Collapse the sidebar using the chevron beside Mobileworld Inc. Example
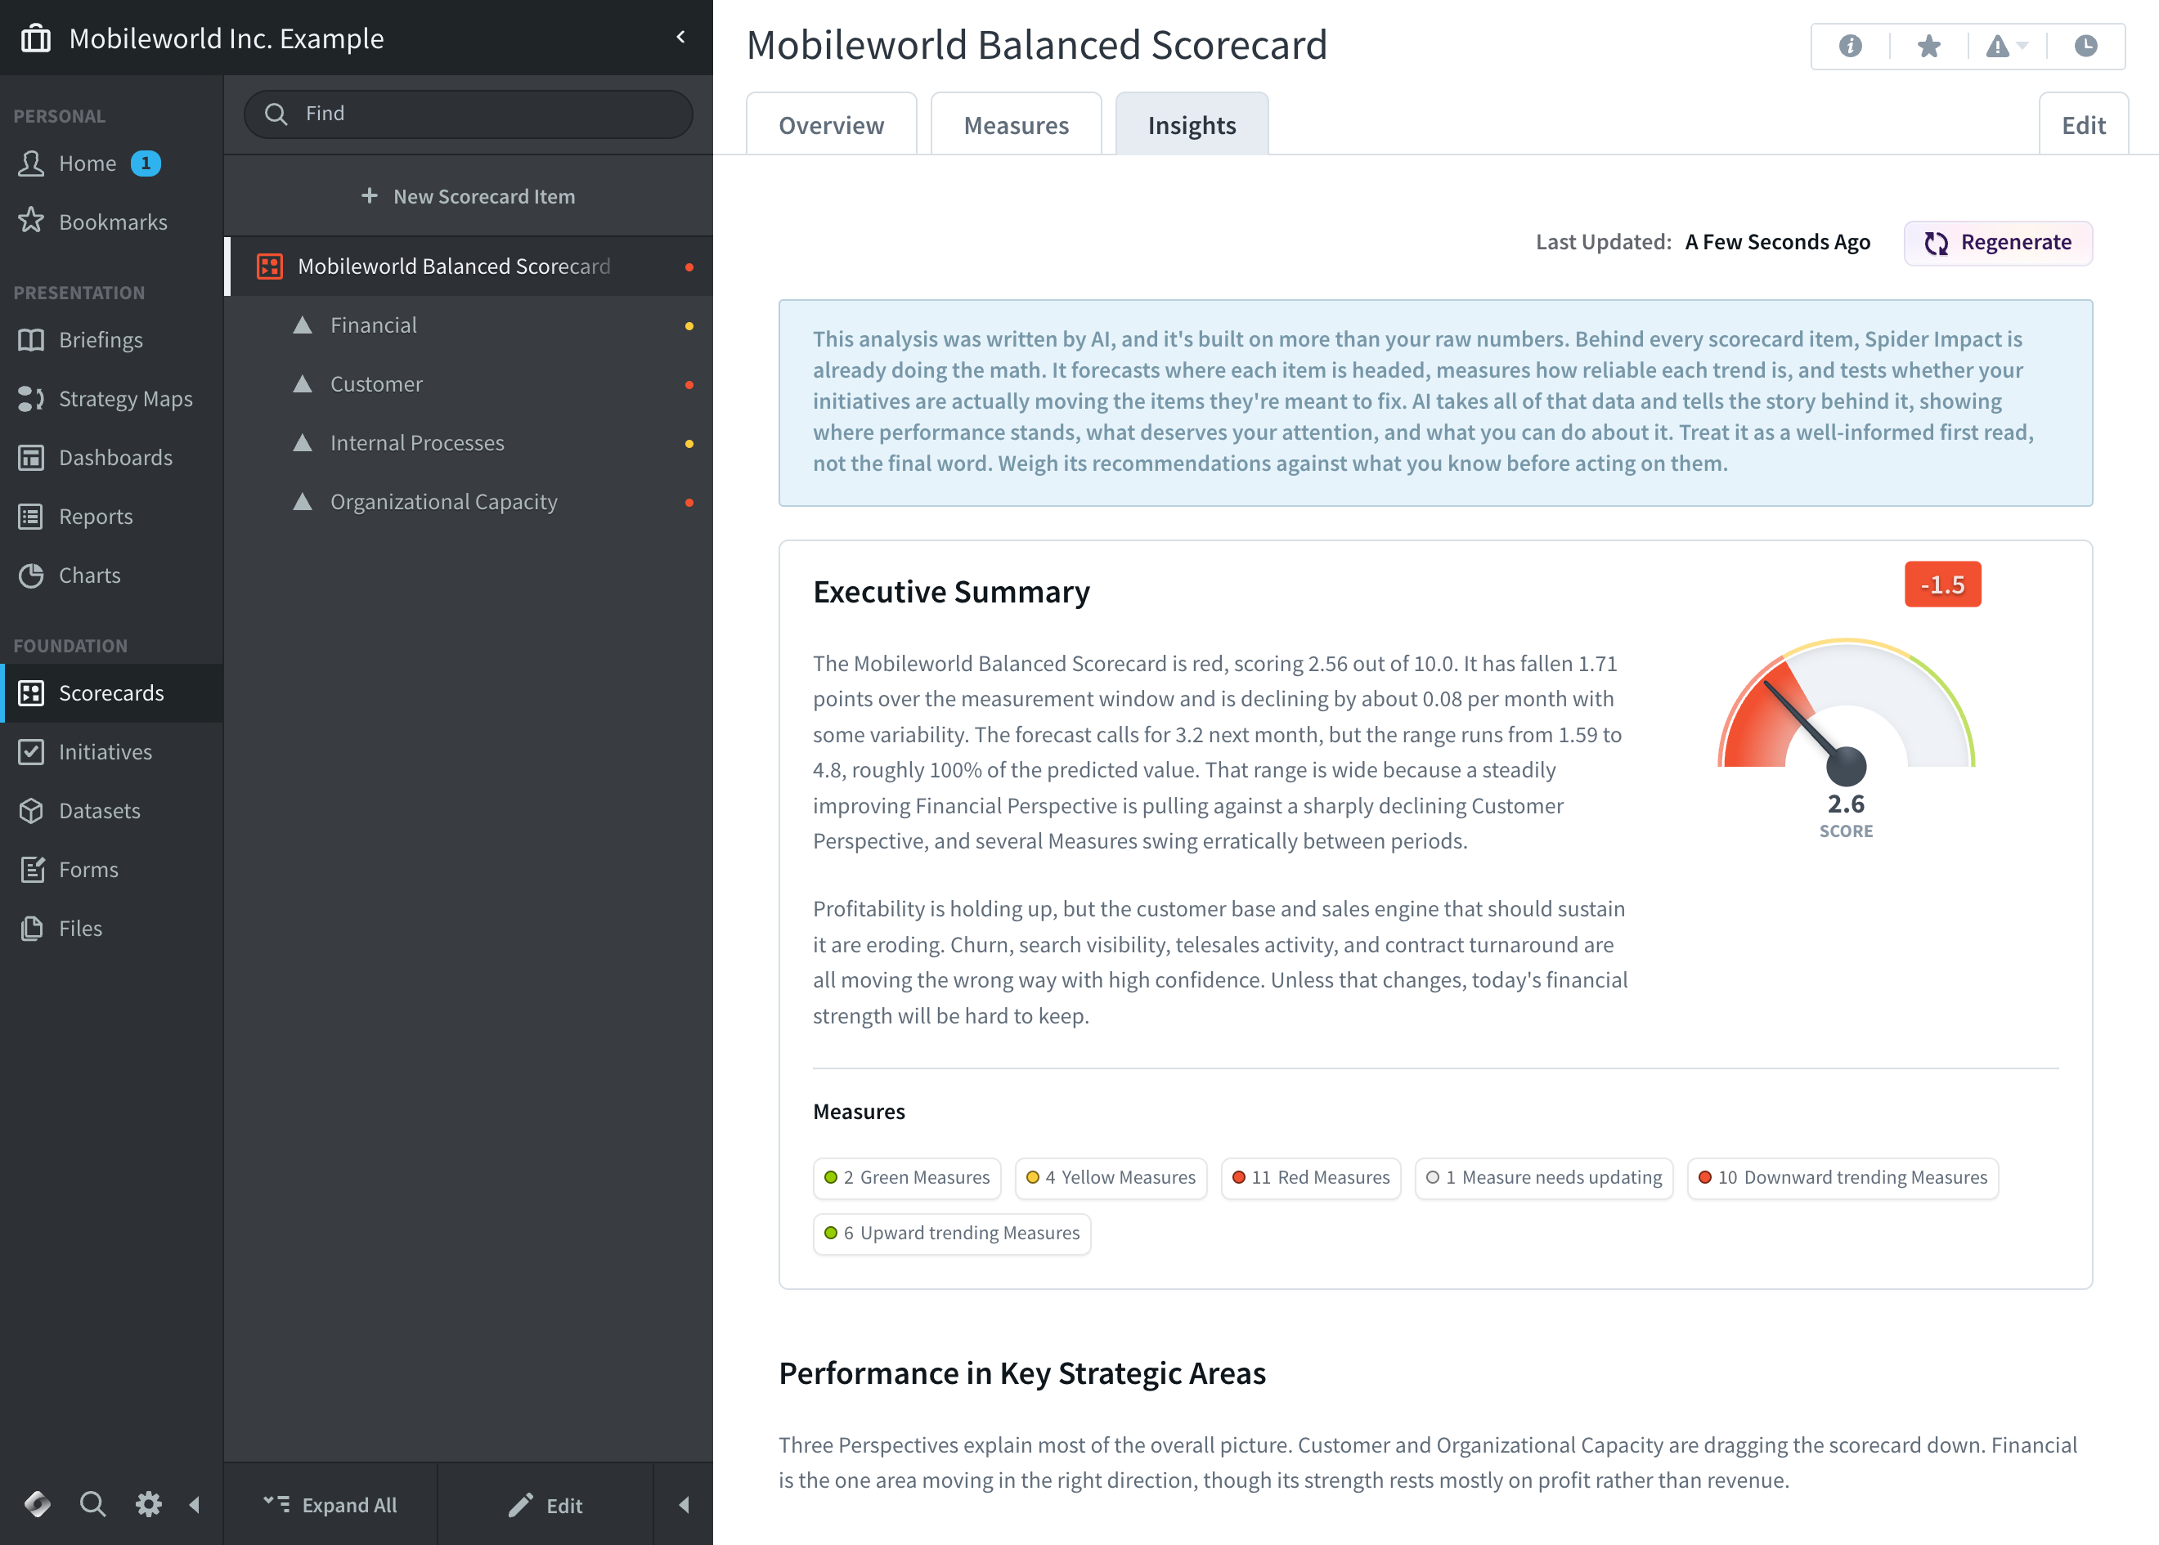 point(680,37)
